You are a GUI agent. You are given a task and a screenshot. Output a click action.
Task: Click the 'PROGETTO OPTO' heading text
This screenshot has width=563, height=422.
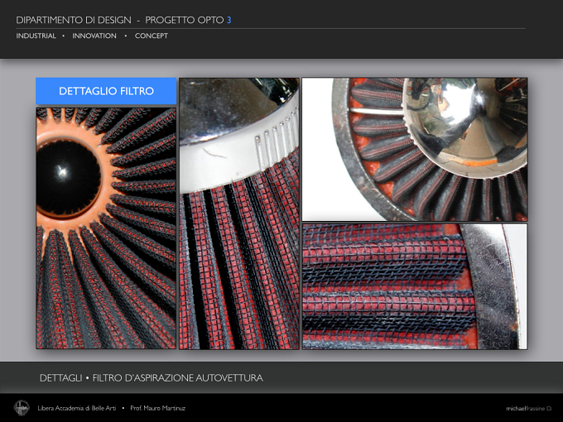(185, 20)
